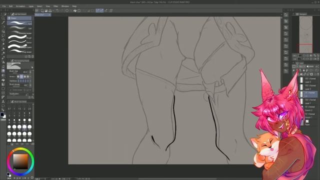Click the Clip Studio logo icon in command bar
This screenshot has width=320, height=180.
[37, 10]
